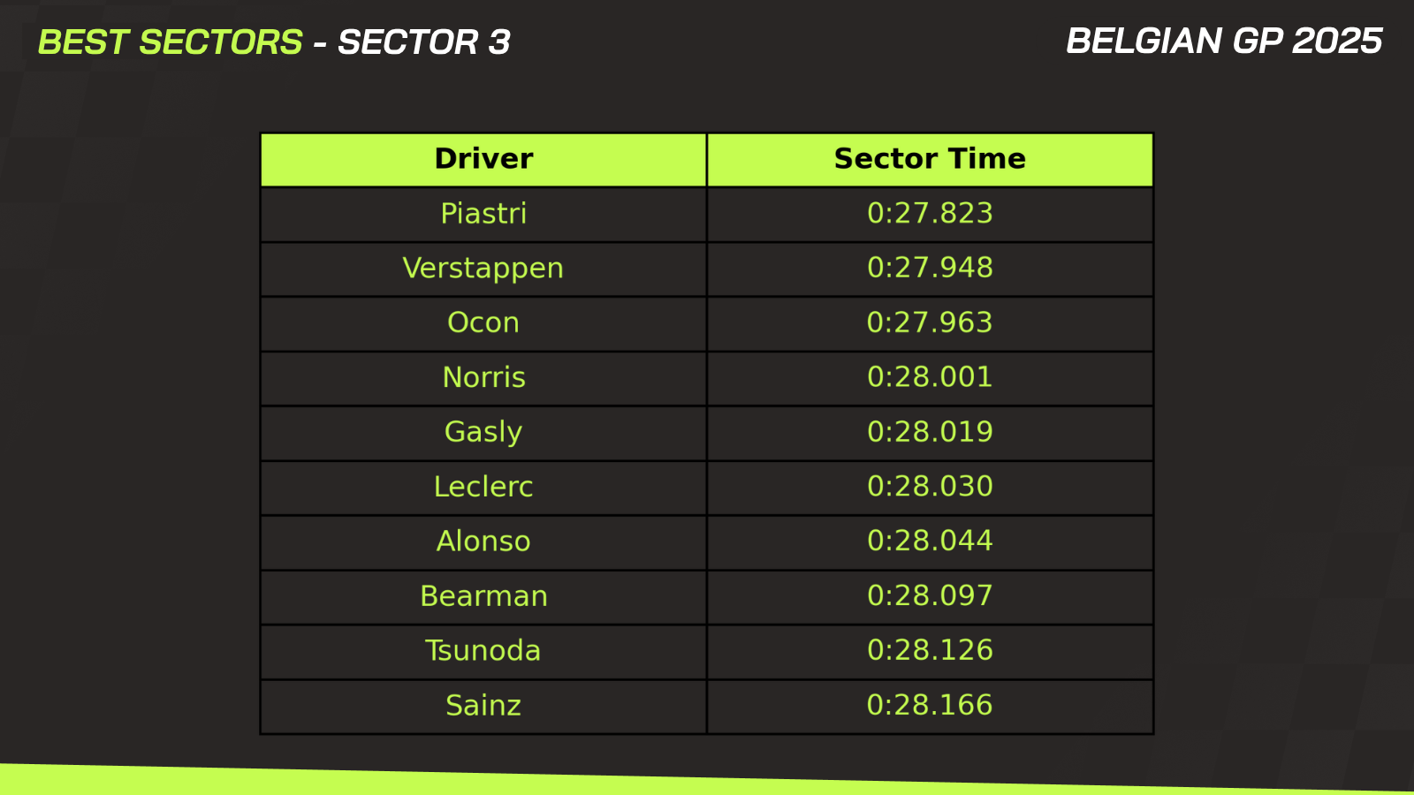Select the Verstappen driver cell
This screenshot has width=1414, height=795.
pyautogui.click(x=483, y=269)
